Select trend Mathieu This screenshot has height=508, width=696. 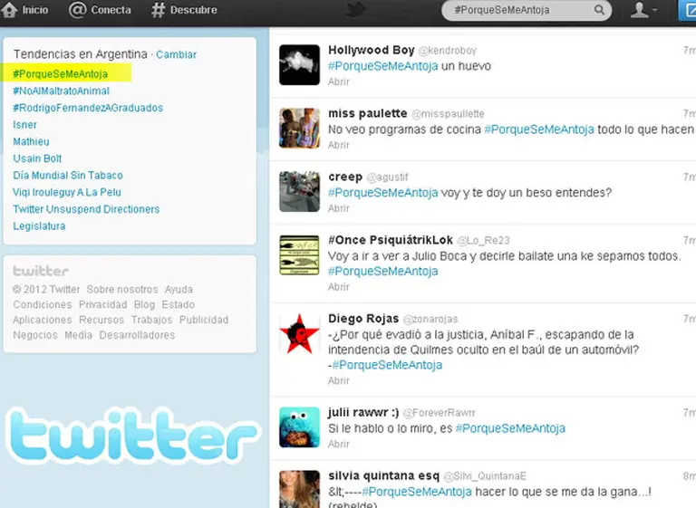point(31,141)
